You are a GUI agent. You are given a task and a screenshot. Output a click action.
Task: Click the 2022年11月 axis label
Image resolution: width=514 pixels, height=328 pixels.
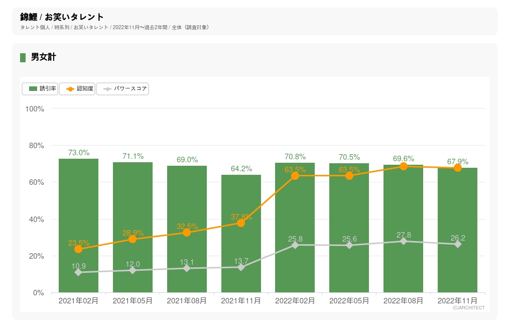[x=458, y=300]
